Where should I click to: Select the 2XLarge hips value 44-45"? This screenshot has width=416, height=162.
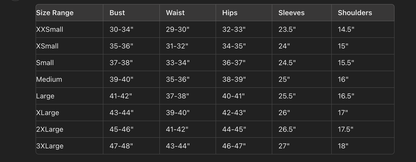(x=234, y=129)
